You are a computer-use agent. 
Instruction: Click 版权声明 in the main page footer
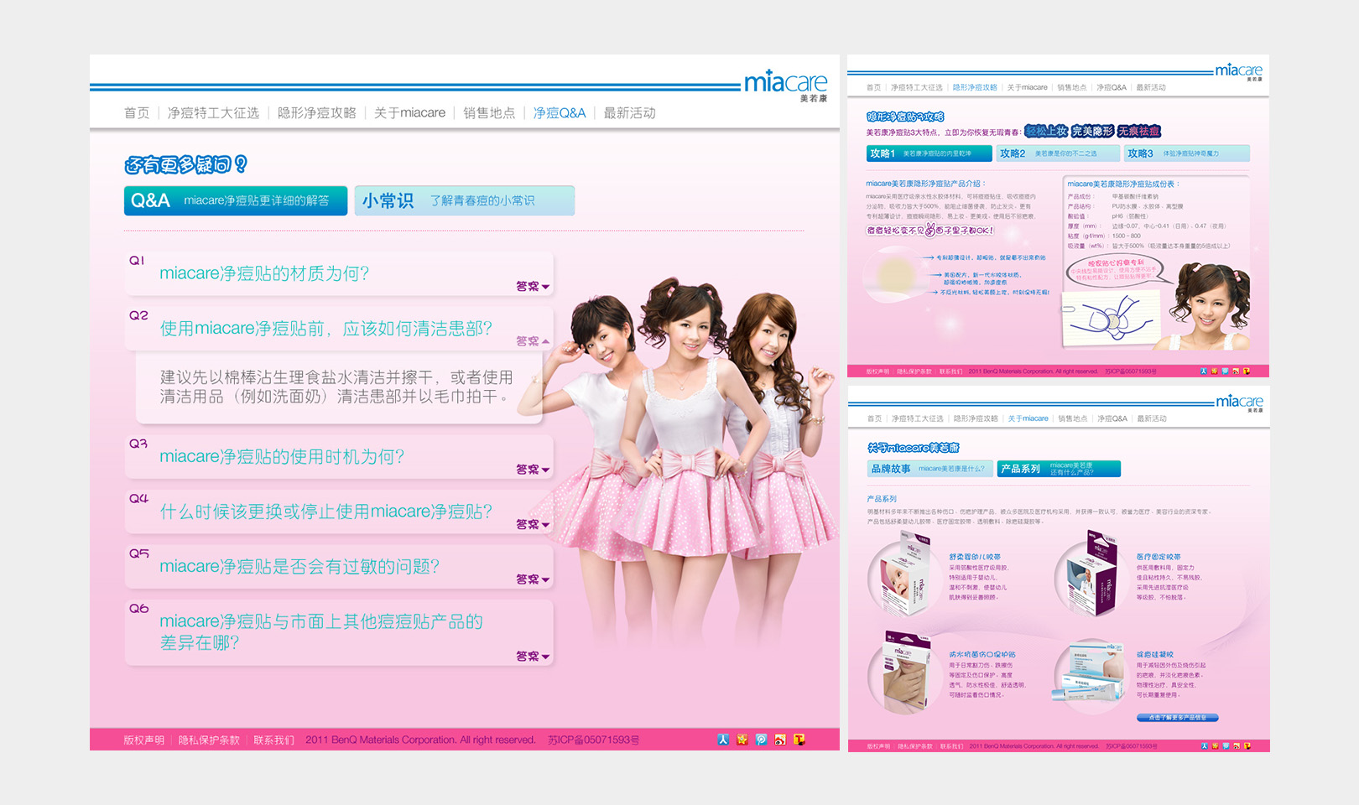coord(144,740)
